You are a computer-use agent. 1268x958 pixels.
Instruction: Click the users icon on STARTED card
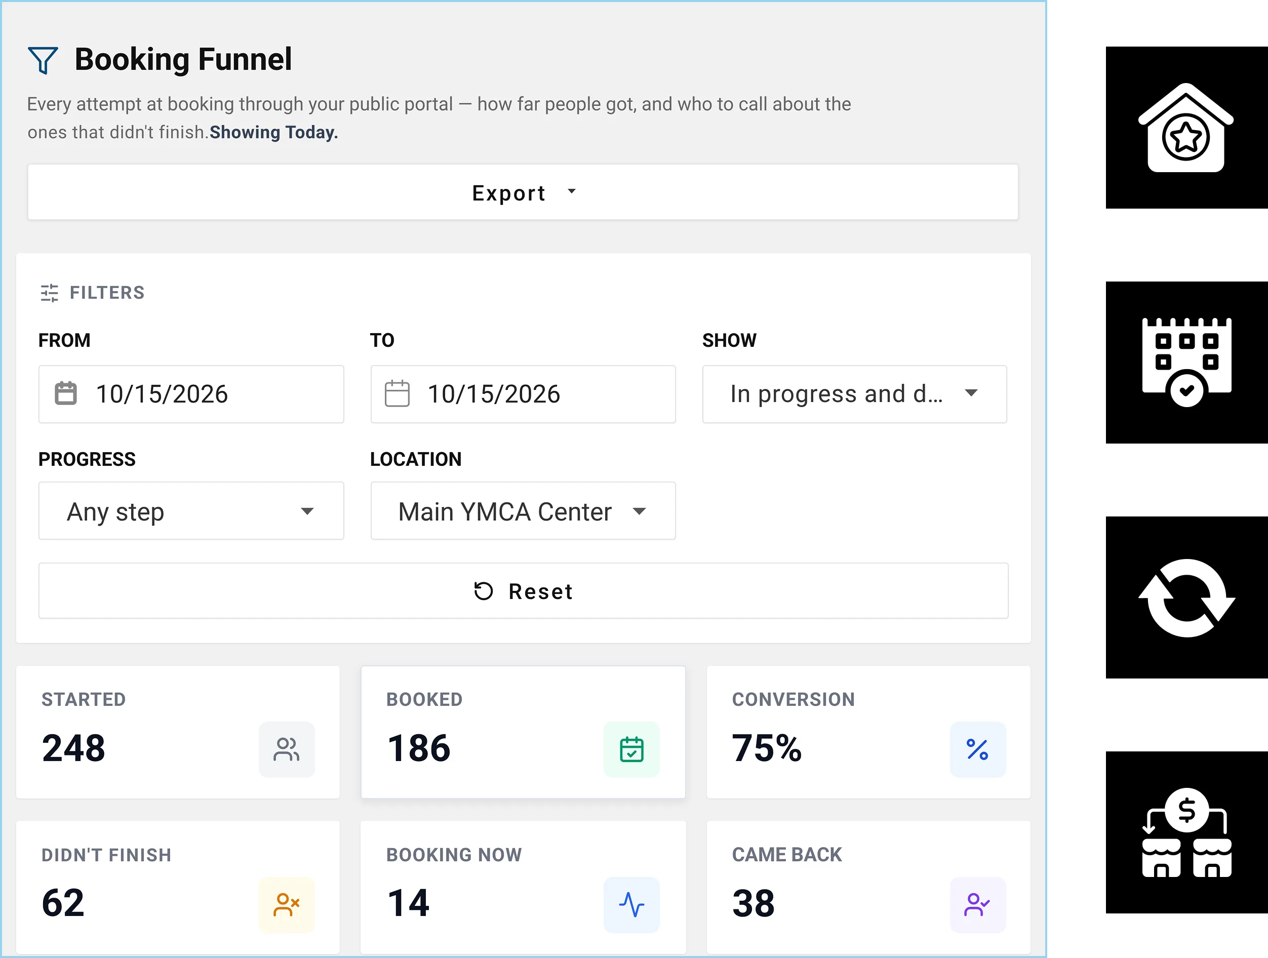tap(287, 749)
